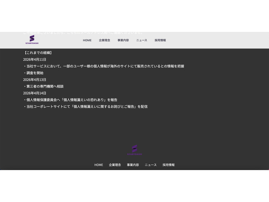Click the STARTDASH logo in the footer
The height and width of the screenshot is (202, 269).
click(134, 150)
